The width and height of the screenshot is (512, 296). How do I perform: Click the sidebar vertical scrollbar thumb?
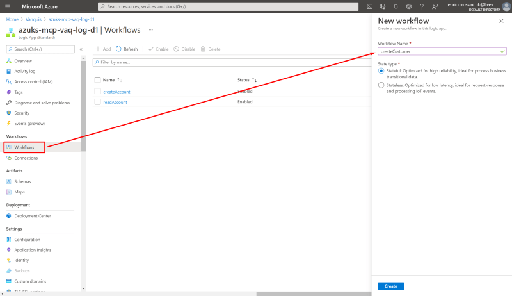(83, 106)
